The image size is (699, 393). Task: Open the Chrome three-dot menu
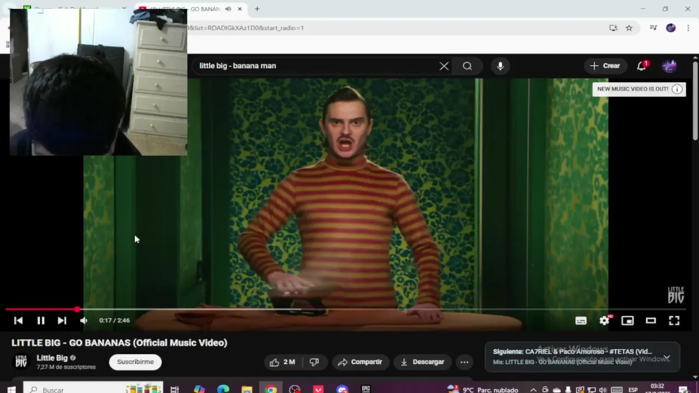(688, 28)
